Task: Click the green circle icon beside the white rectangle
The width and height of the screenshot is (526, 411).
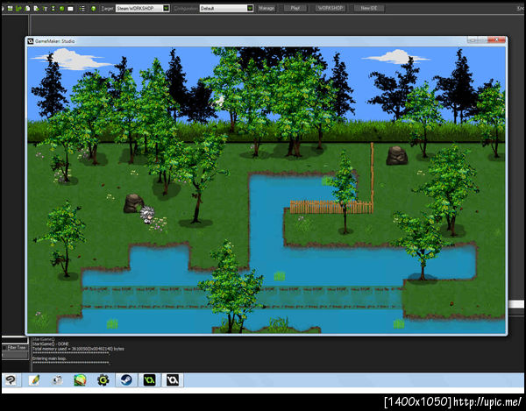Action: (x=61, y=8)
